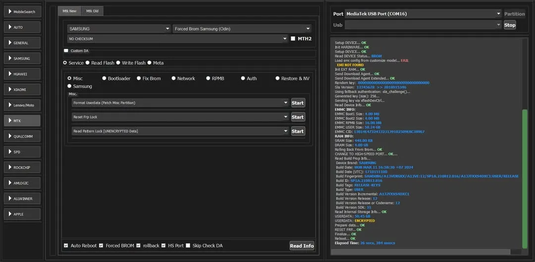Select the Write Flash radio option
This screenshot has width=535, height=262.
tap(118, 63)
